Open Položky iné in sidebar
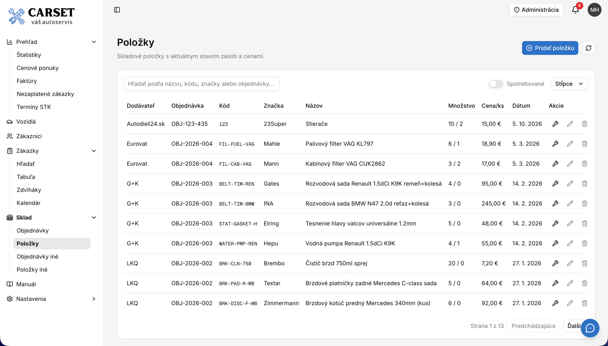The image size is (608, 346). pyautogui.click(x=32, y=270)
